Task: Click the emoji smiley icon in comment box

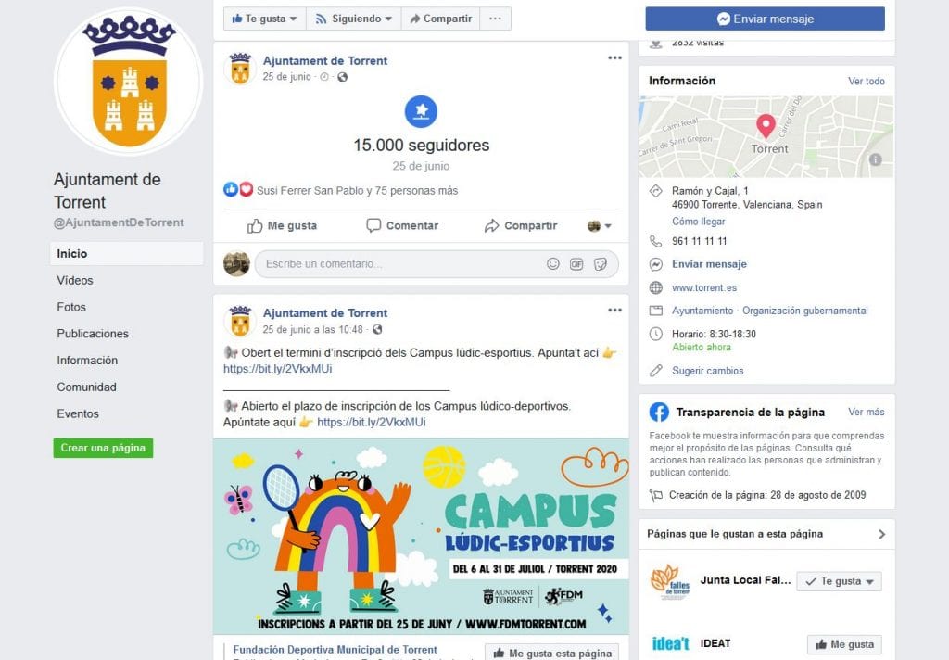Action: [x=552, y=264]
